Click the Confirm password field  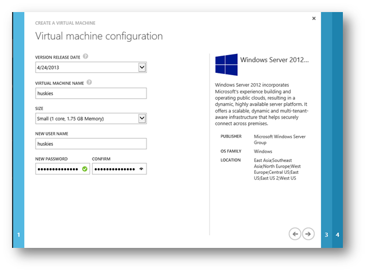click(119, 169)
